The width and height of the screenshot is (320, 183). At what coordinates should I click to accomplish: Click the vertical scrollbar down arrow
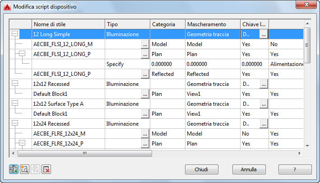point(307,145)
